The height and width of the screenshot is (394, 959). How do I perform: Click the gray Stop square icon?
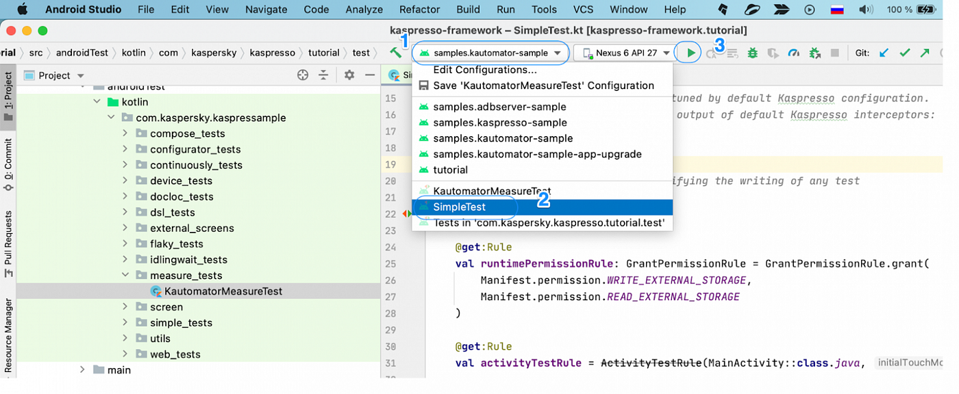point(834,53)
